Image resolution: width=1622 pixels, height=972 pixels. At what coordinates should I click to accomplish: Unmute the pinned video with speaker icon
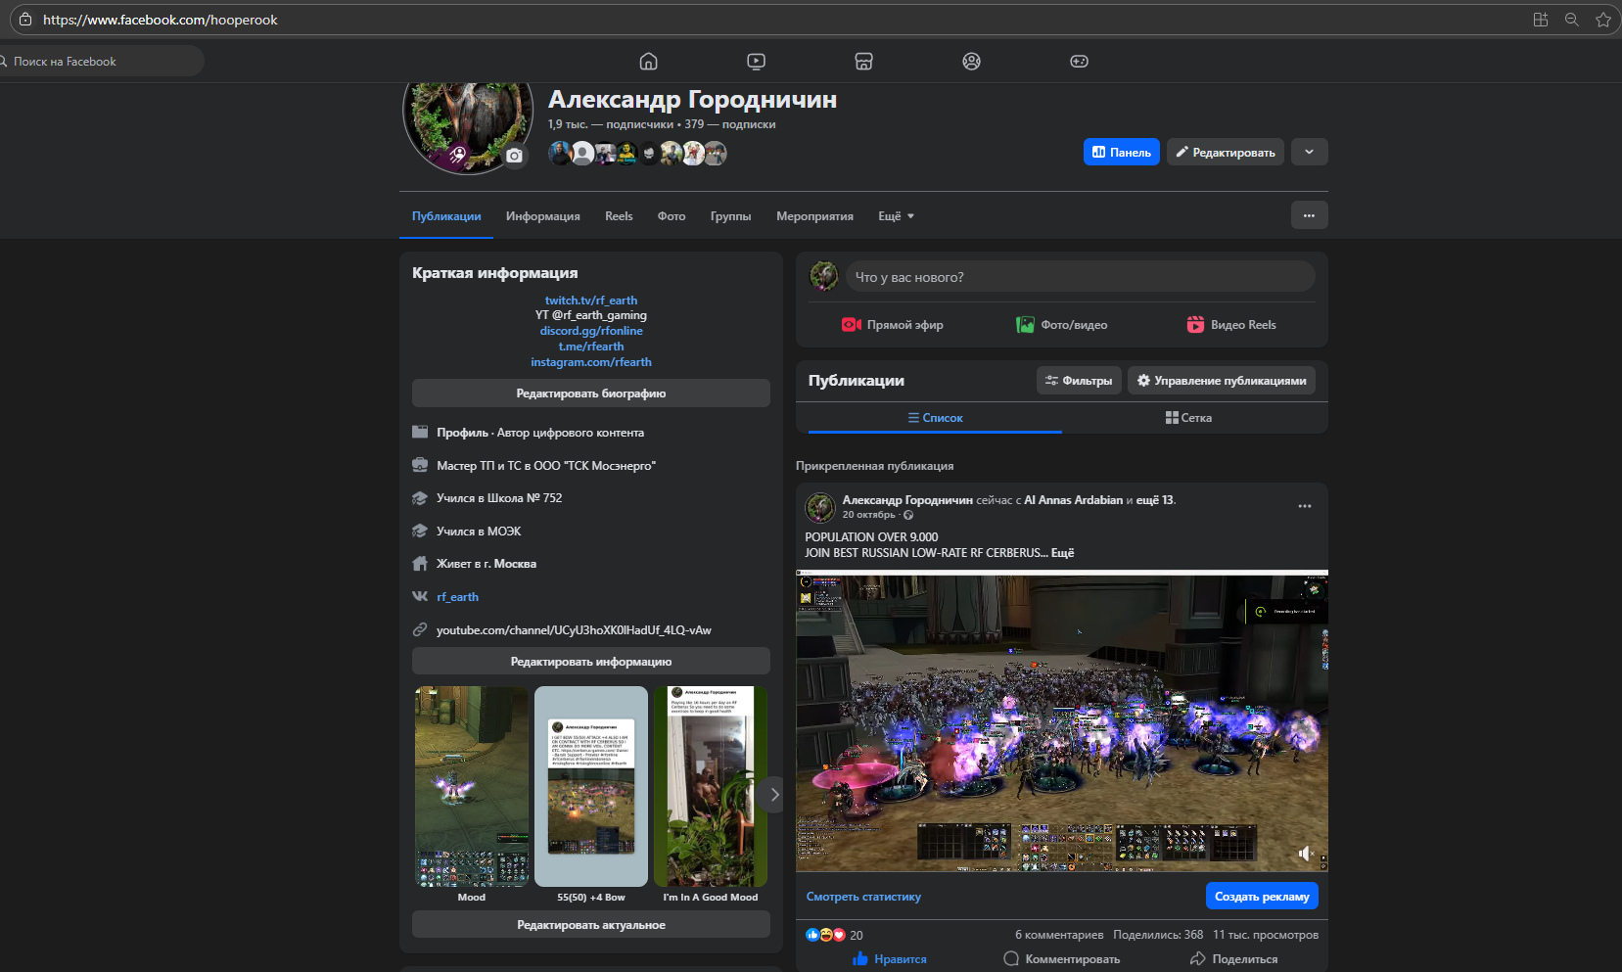[x=1305, y=854]
